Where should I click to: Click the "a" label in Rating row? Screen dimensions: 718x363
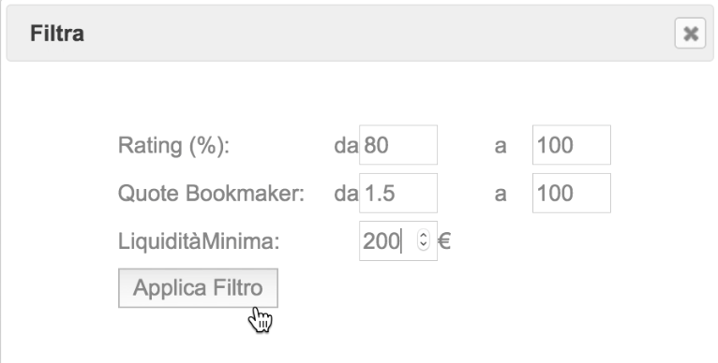pos(501,146)
